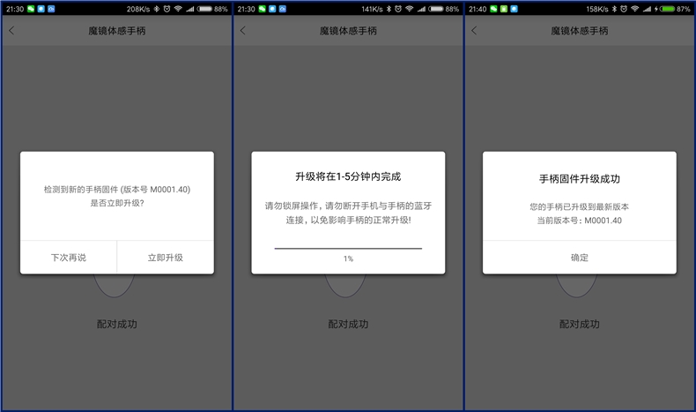Tap Wi-Fi icon in middle screen status bar
The image size is (696, 412).
click(409, 8)
